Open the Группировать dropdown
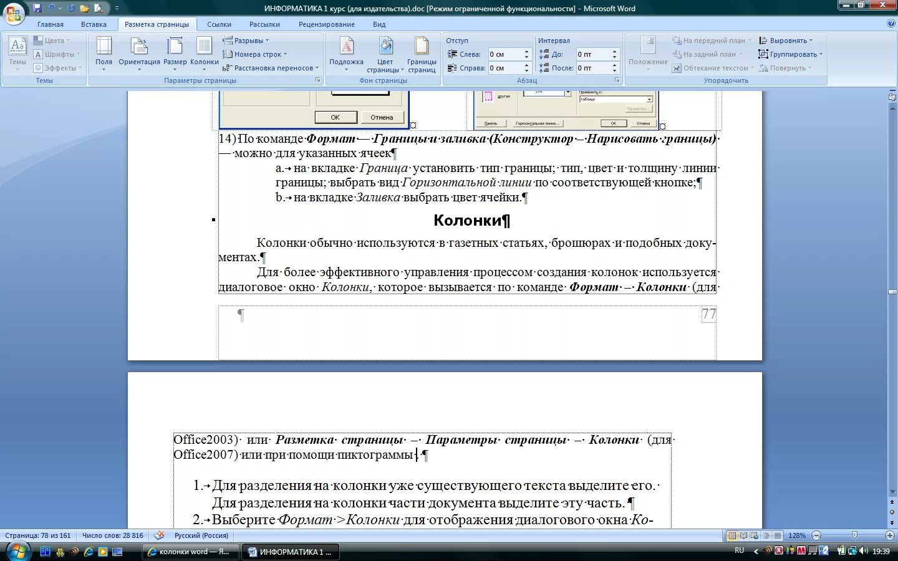898x561 pixels. coord(791,54)
